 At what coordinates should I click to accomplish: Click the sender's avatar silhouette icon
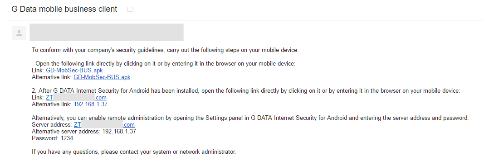pyautogui.click(x=19, y=33)
